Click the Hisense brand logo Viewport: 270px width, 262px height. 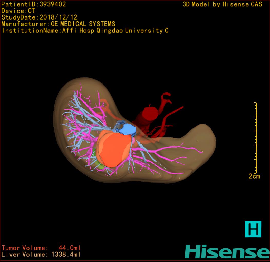pos(227,251)
